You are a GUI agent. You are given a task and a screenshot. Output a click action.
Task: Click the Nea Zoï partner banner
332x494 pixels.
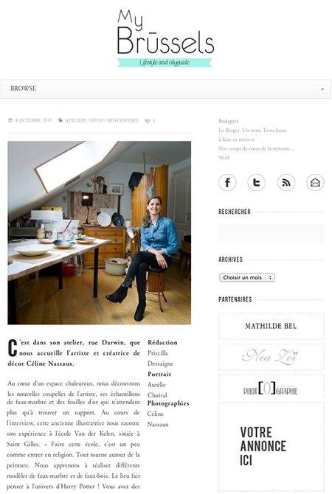(x=272, y=357)
